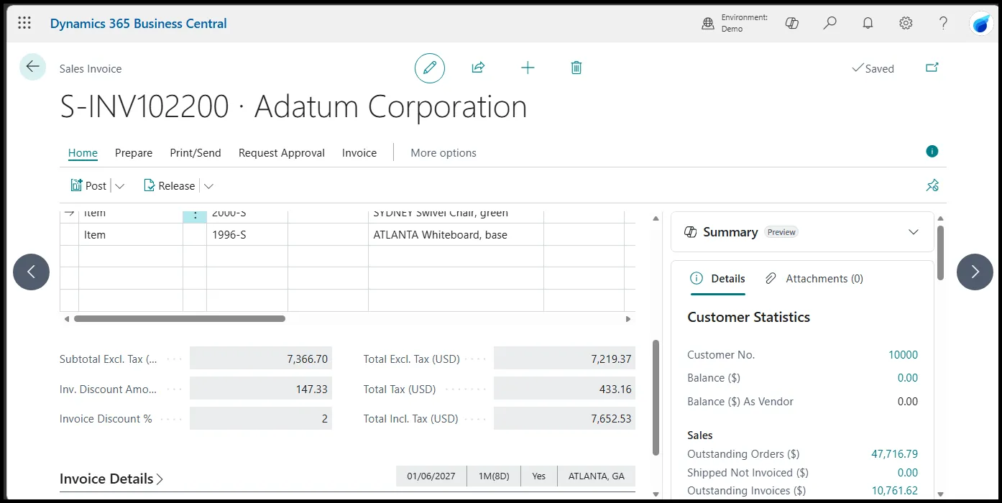
Task: Pin the action bar
Action: (932, 185)
